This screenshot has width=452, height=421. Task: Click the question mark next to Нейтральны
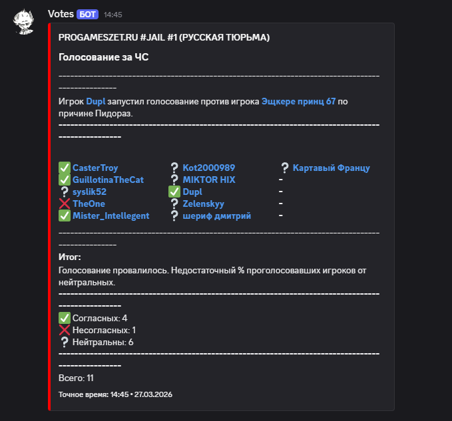[65, 342]
